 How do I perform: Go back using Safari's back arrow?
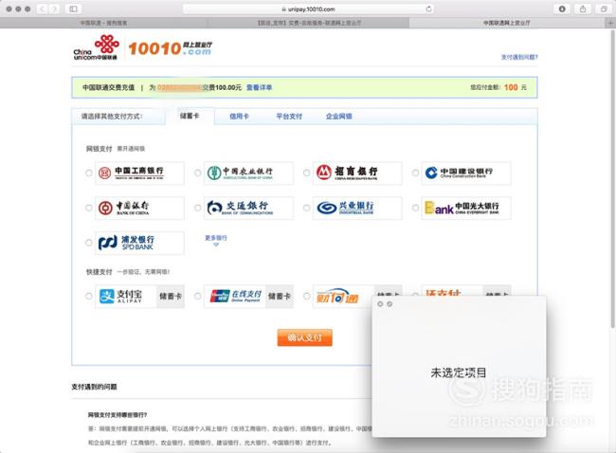(43, 9)
